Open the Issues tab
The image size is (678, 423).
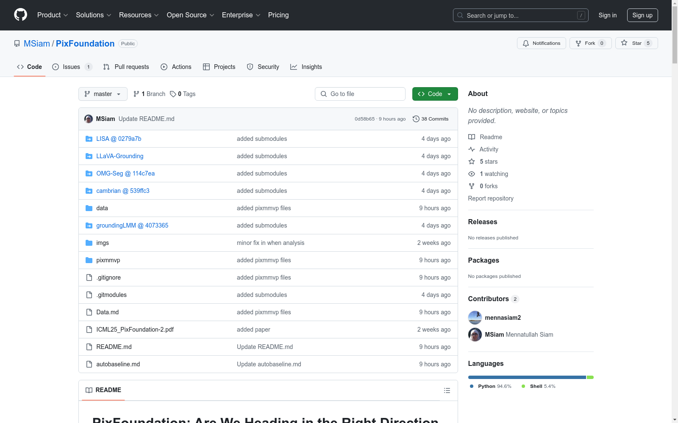72,67
